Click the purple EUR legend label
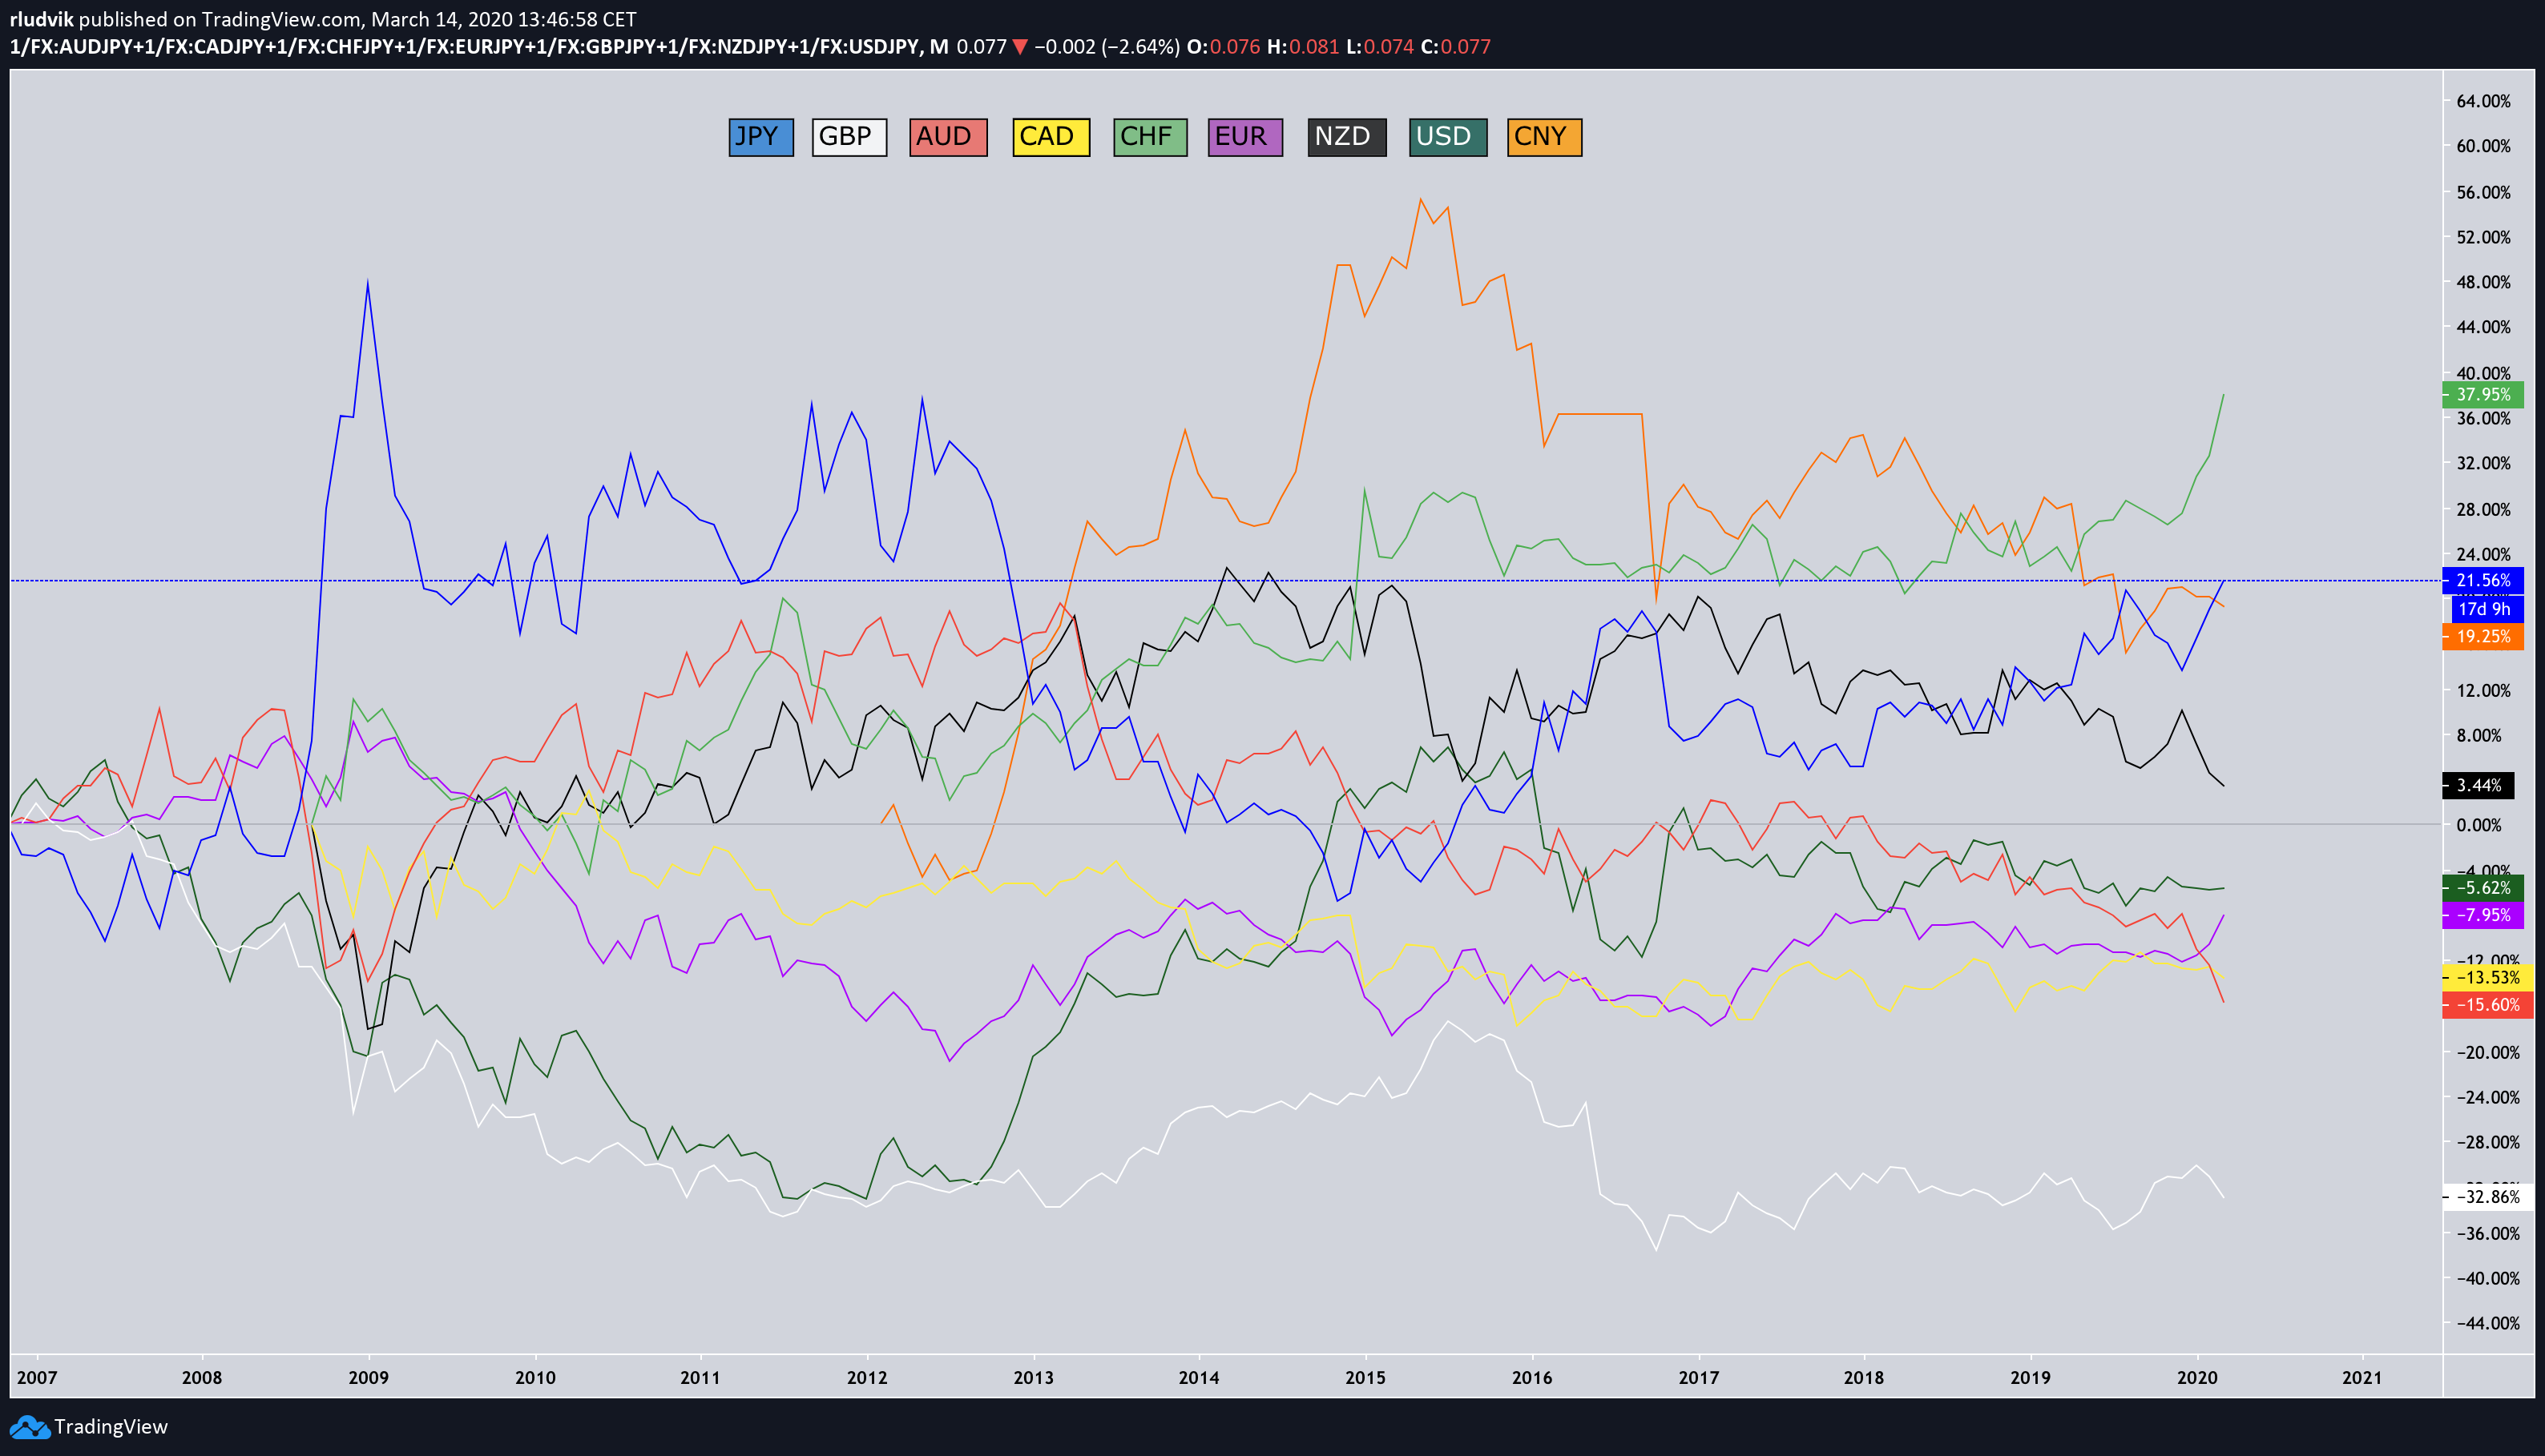 [x=1244, y=137]
